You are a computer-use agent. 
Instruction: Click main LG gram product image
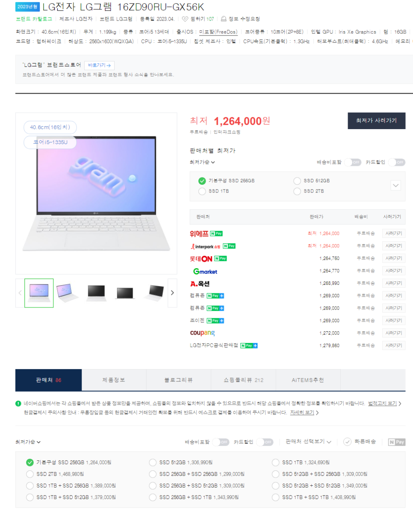pos(96,194)
